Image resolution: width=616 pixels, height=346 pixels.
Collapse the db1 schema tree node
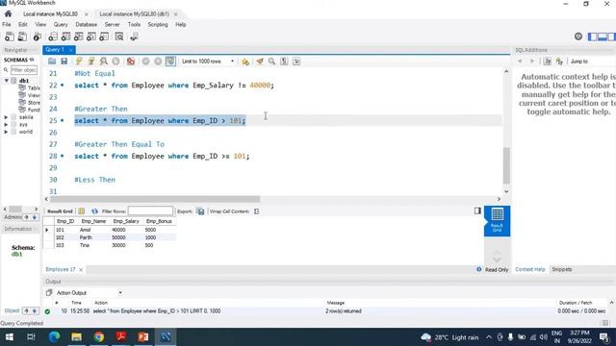click(x=7, y=81)
